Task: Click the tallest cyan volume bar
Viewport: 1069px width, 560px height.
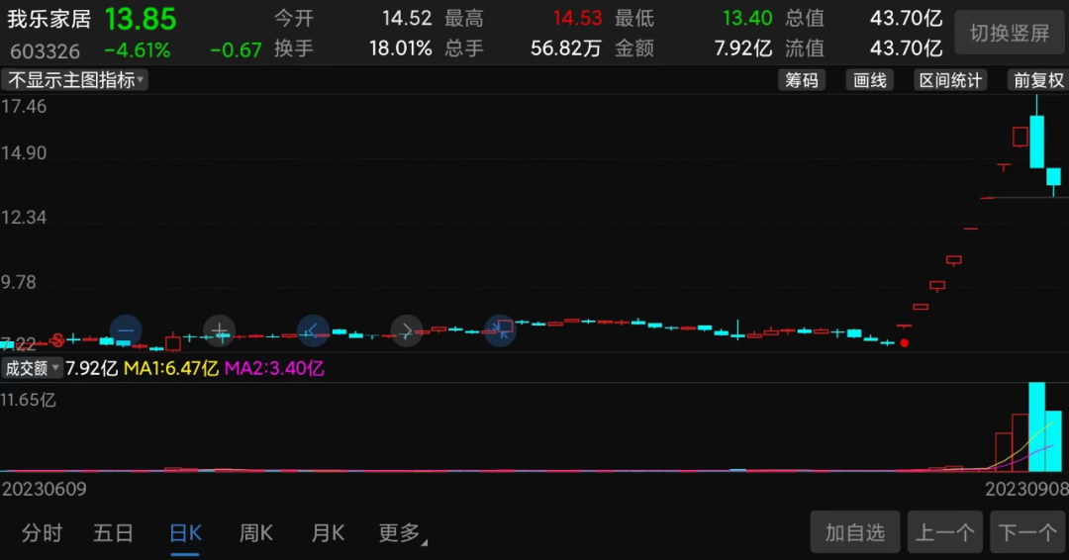Action: 1036,427
